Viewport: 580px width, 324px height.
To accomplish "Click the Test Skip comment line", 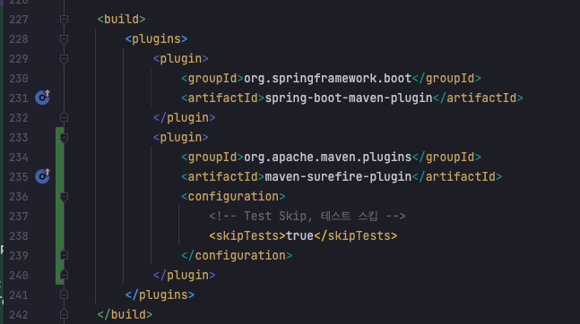I will tap(307, 216).
